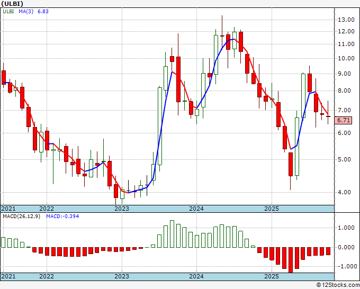Click 2023 on the MACD panel timeline

pos(122,277)
